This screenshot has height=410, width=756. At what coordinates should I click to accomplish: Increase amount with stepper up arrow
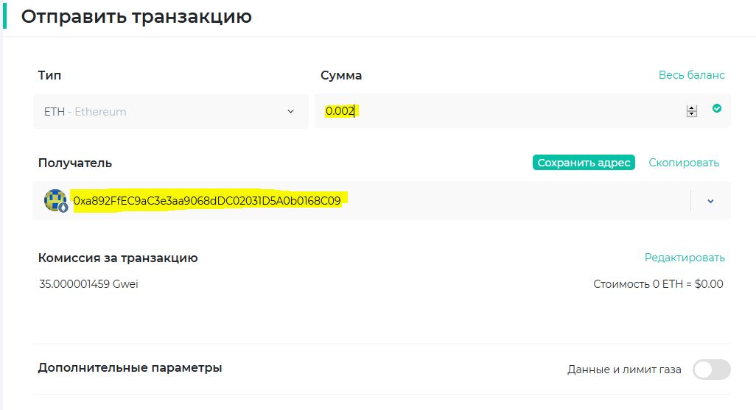(x=691, y=107)
